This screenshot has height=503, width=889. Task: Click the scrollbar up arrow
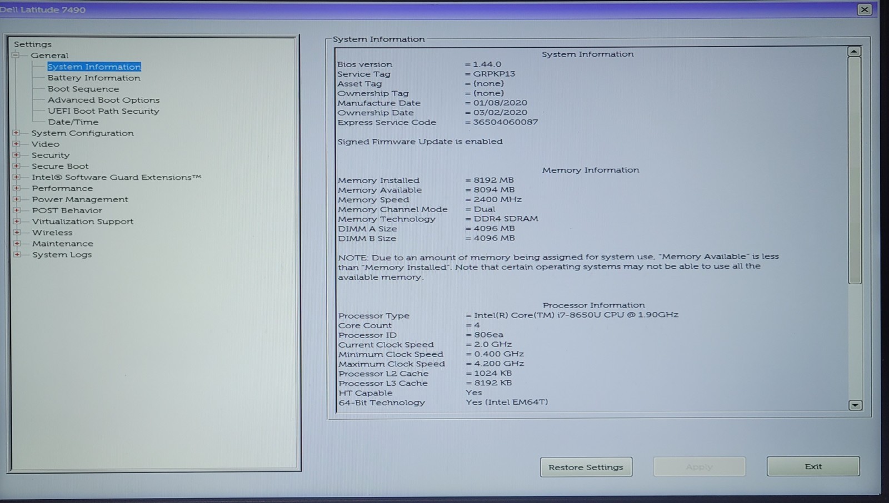click(x=854, y=52)
